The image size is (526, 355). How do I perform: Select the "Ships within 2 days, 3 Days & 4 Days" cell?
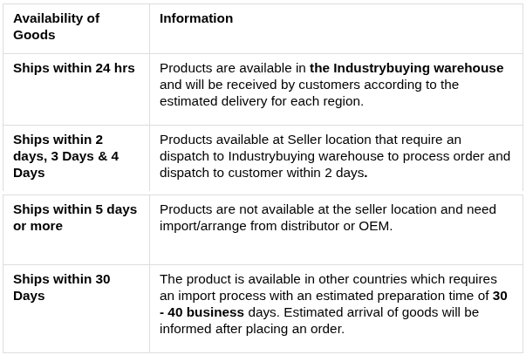point(66,156)
